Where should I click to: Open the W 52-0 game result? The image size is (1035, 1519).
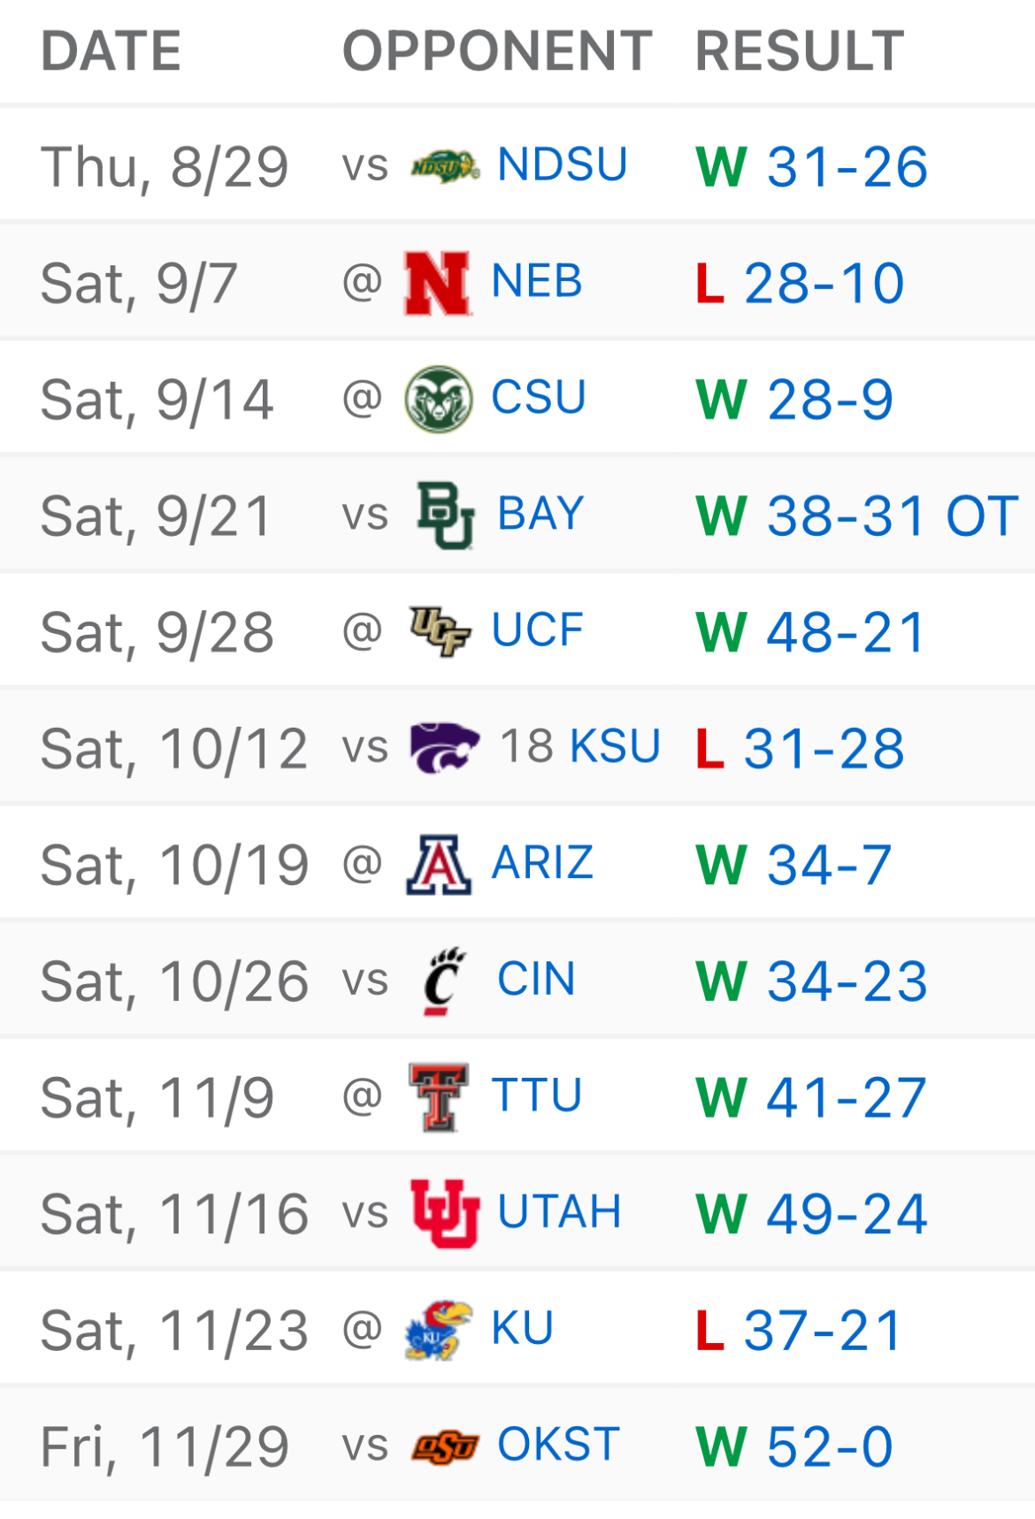[x=794, y=1447]
